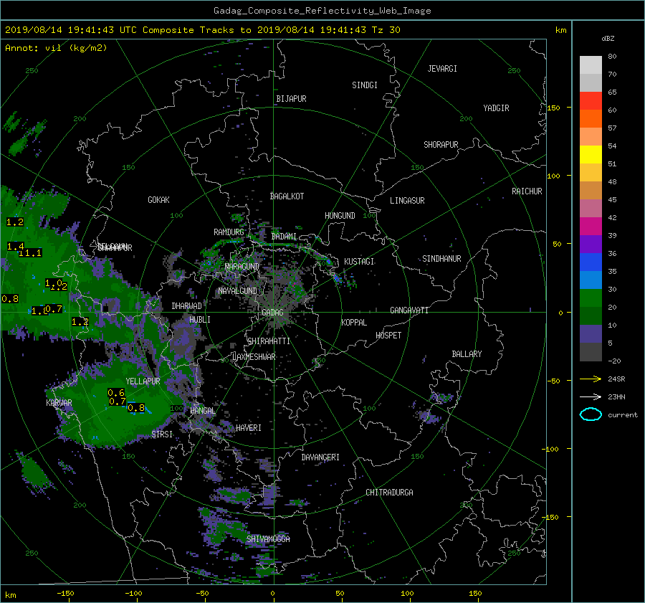The height and width of the screenshot is (603, 645).
Task: Click the SHIVAMOGGA city label
Action: coord(268,539)
